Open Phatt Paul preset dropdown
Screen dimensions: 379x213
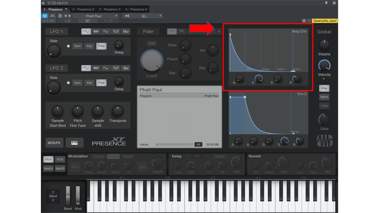click(x=96, y=16)
